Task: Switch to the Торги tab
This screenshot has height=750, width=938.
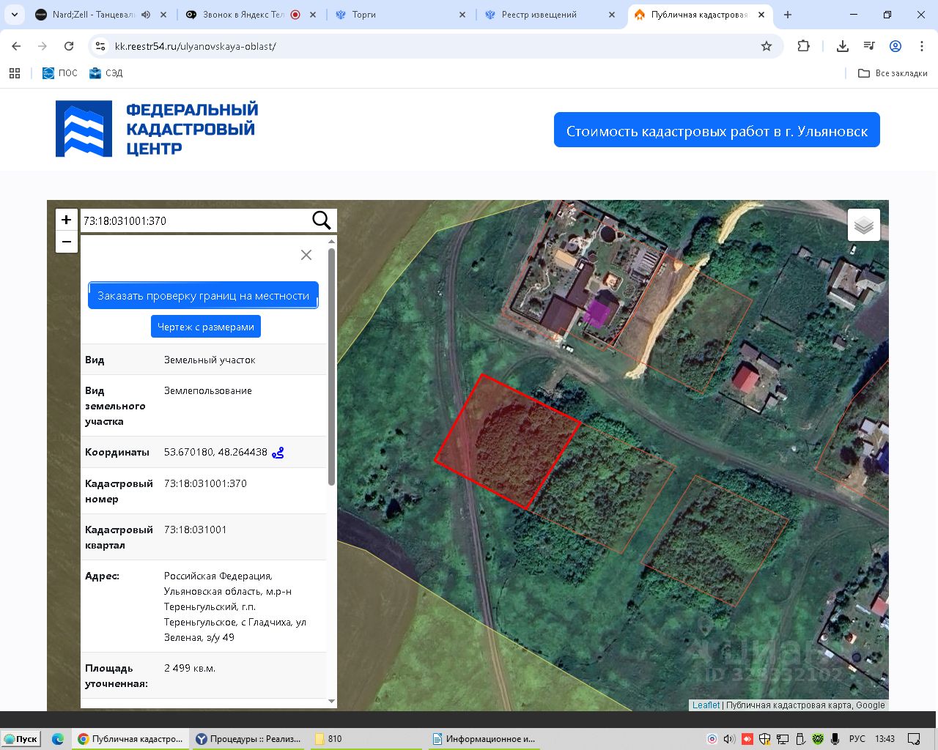Action: tap(396, 15)
